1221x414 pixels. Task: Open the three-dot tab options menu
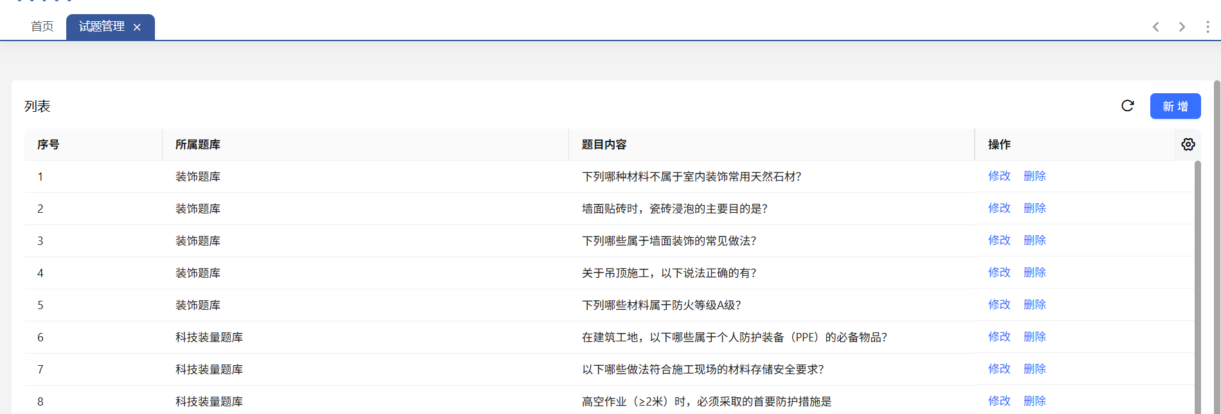coord(1207,27)
